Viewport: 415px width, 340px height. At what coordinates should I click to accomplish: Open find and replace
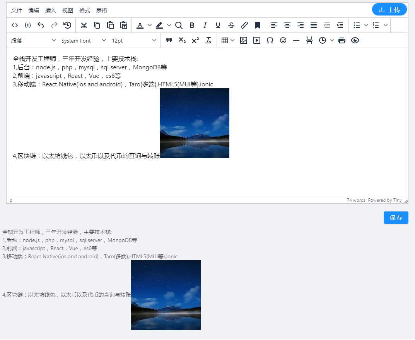(179, 25)
